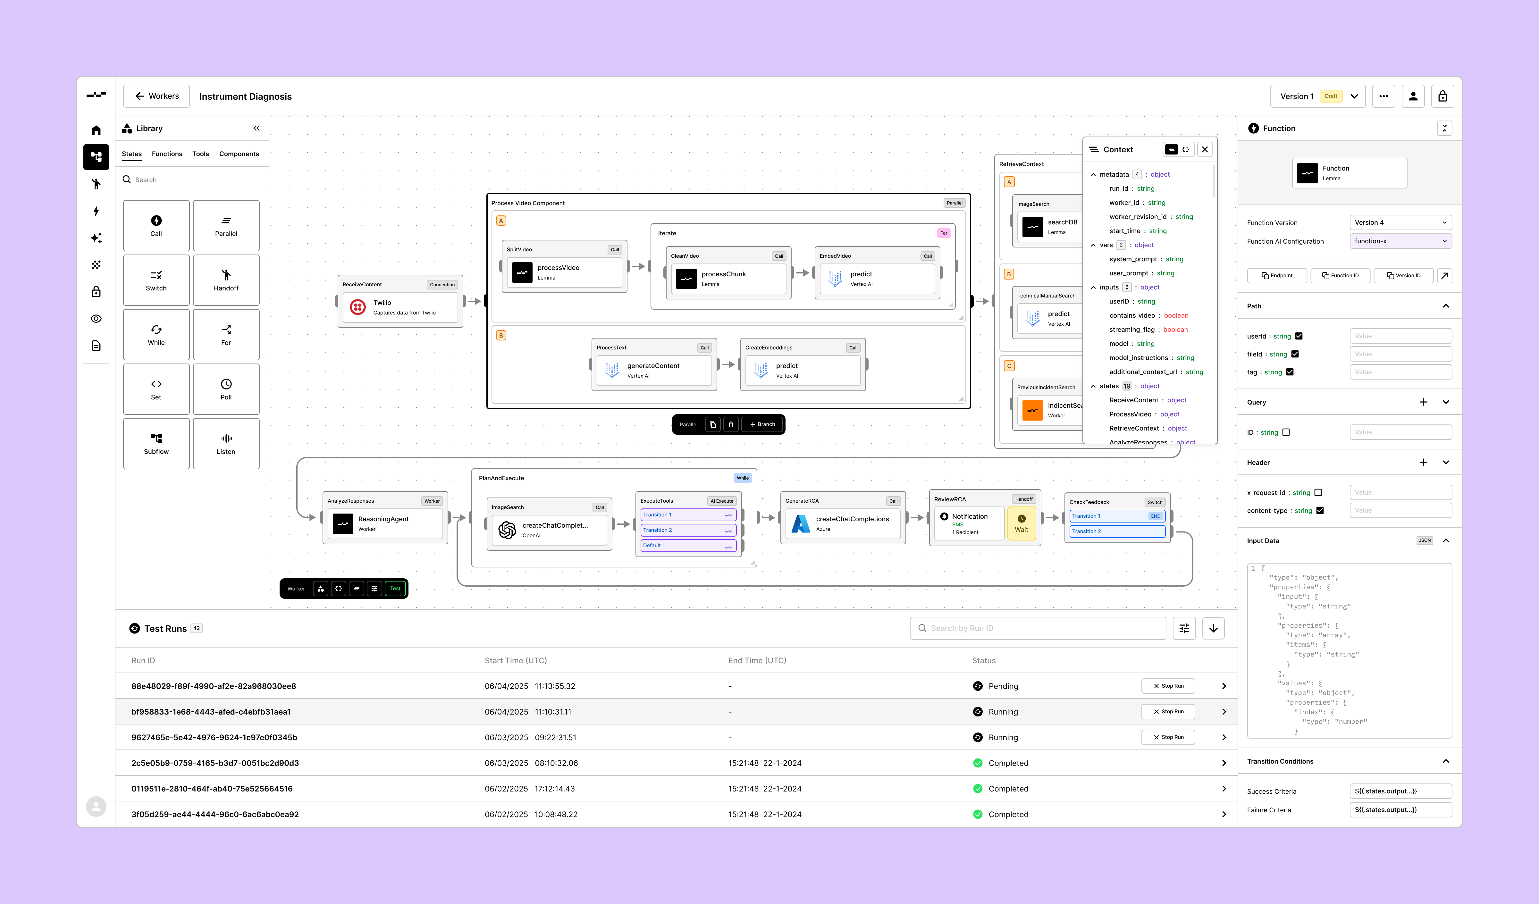Screen dimensions: 1539x904
Task: Click the Search by Run ID field
Action: tap(1038, 628)
